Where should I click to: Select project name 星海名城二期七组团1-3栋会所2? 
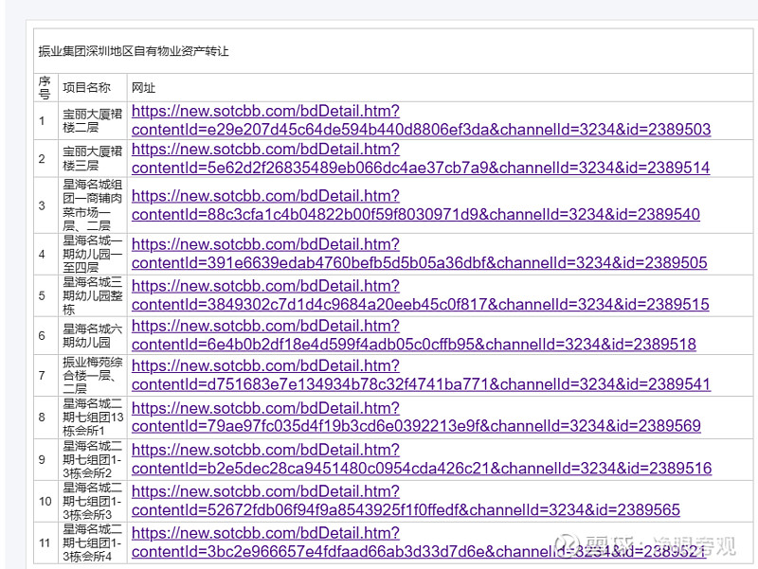[x=92, y=459]
